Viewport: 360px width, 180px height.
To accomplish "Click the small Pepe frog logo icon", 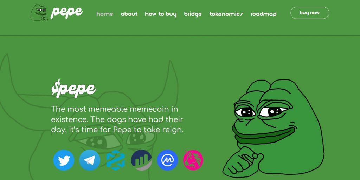I will 39,13.
